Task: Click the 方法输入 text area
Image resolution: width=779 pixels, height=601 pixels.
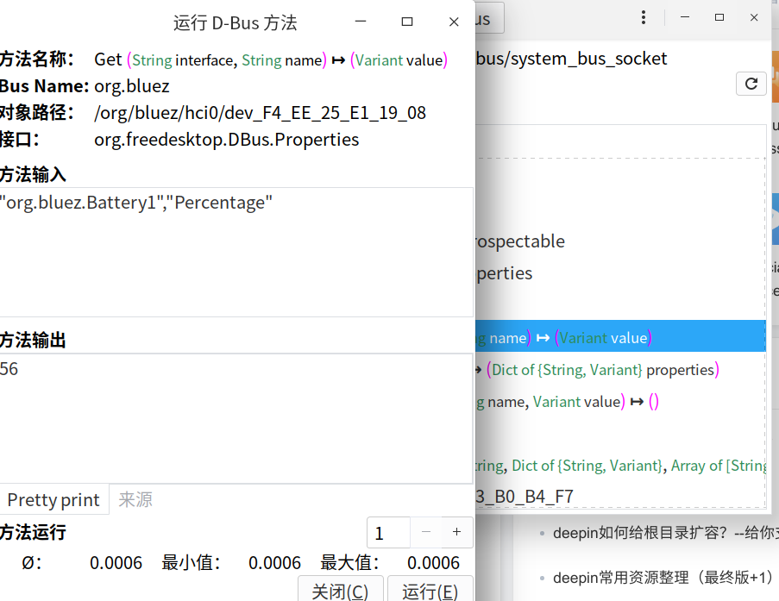Action: pyautogui.click(x=233, y=250)
